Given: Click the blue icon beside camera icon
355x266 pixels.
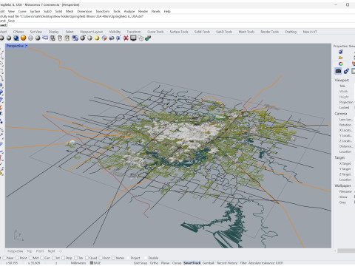Looking at the screenshot, I should coord(346,71).
